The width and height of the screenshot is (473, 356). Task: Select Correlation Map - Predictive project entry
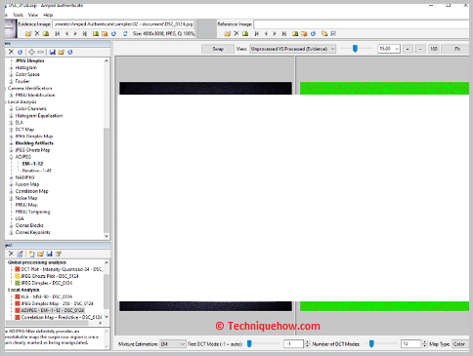(x=59, y=317)
